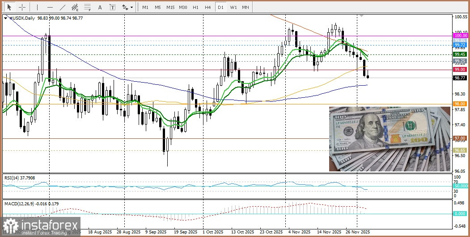The width and height of the screenshot is (470, 237).
Task: Choose the text tool (A icon)
Action: [100, 7]
